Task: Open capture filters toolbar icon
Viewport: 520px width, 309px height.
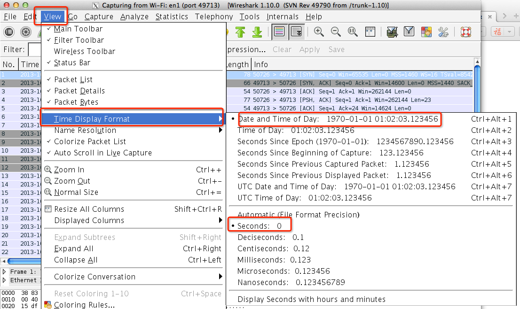Action: point(392,32)
